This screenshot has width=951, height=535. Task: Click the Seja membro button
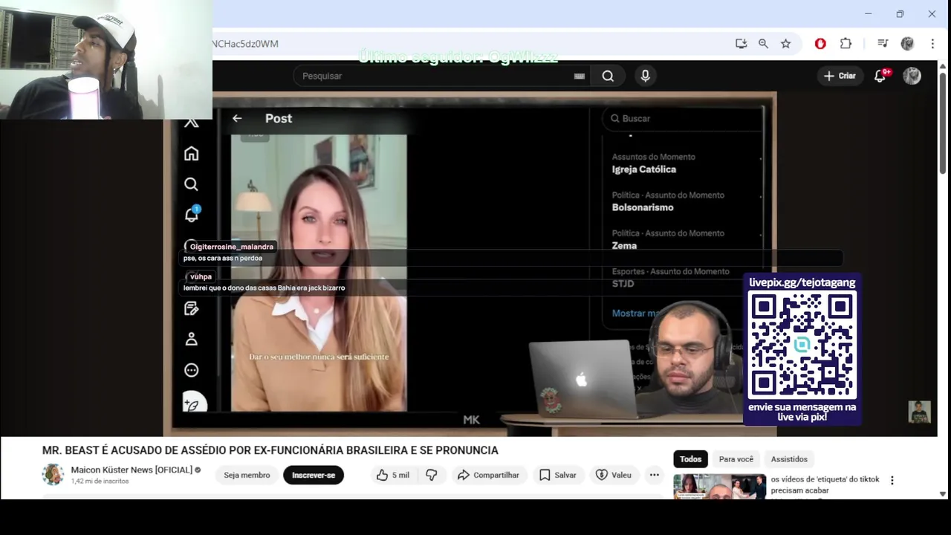(x=247, y=475)
